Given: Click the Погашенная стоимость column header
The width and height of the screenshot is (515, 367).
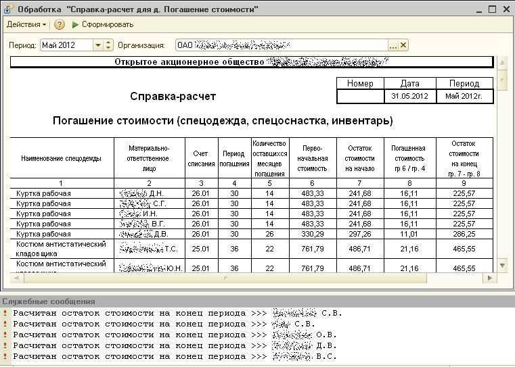Looking at the screenshot, I should (x=409, y=158).
